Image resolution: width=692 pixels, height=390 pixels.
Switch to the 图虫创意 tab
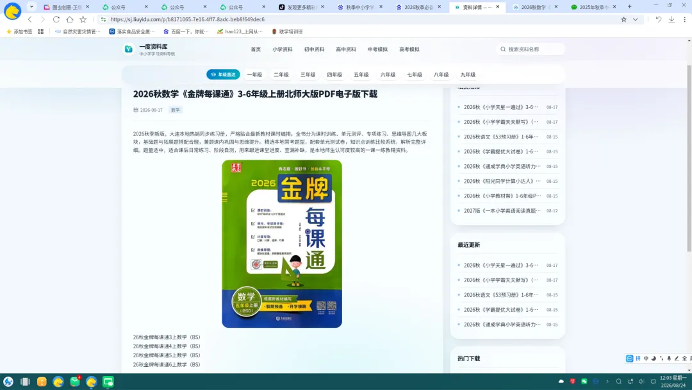click(x=66, y=7)
